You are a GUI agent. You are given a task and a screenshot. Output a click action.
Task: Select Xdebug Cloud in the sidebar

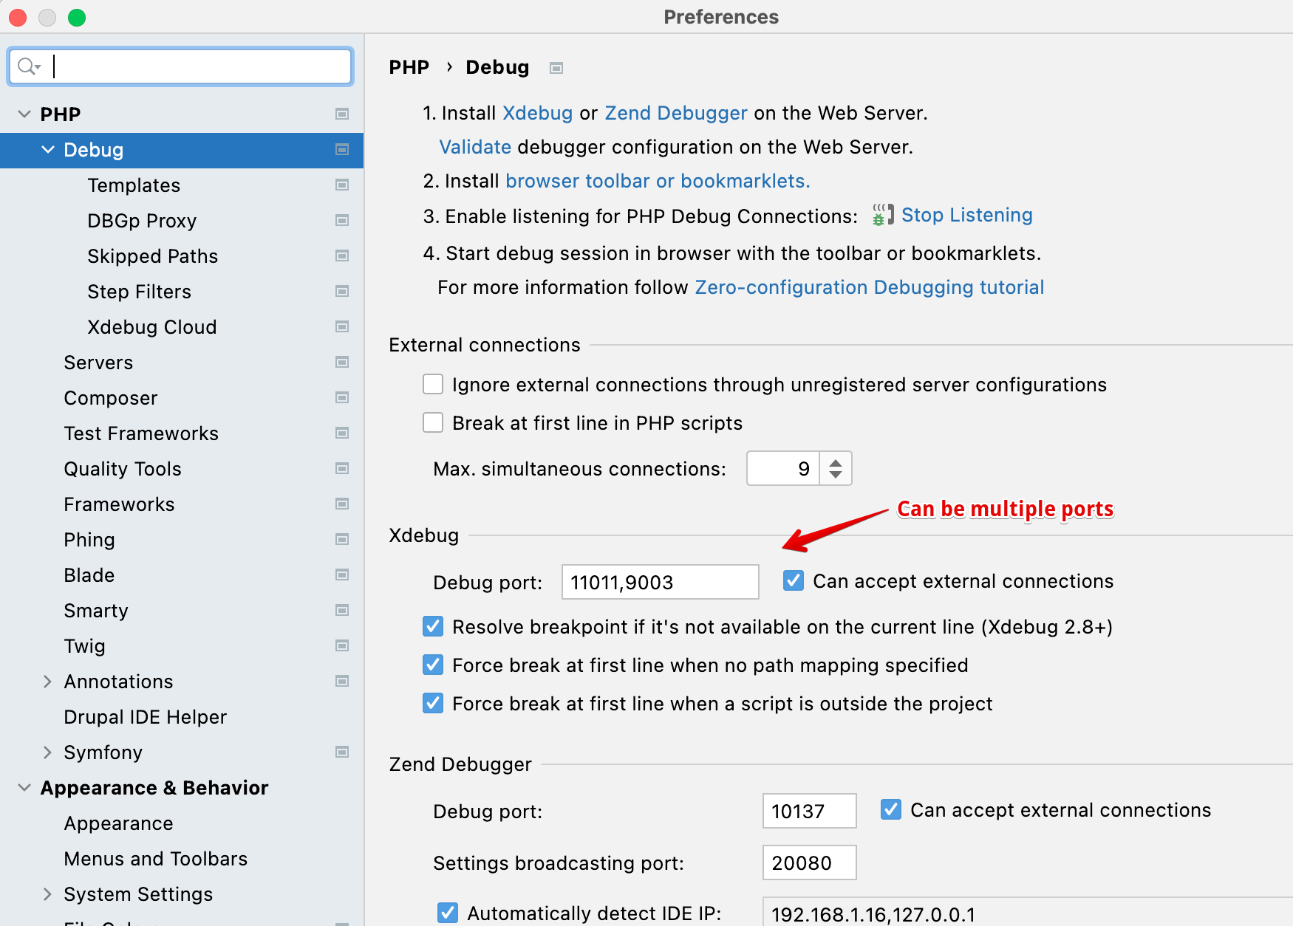click(152, 327)
